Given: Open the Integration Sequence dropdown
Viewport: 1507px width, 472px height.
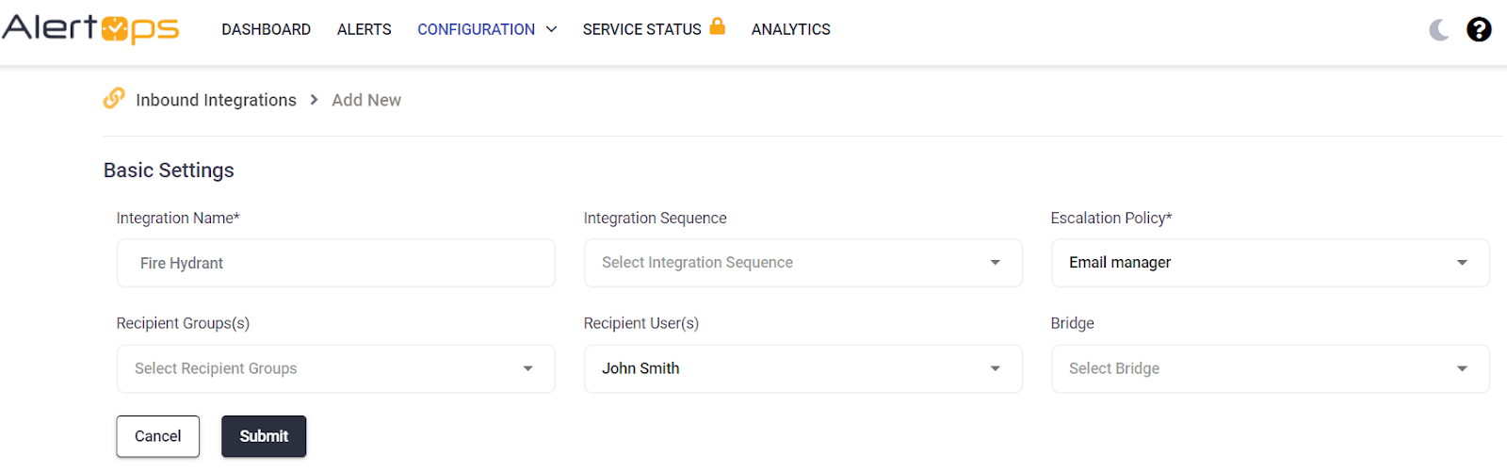Looking at the screenshot, I should (802, 263).
